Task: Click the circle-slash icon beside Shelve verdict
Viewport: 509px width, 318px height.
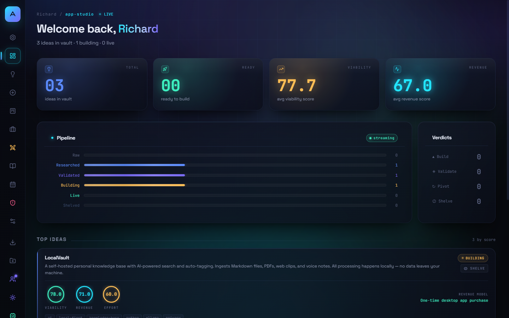Action: [434, 201]
